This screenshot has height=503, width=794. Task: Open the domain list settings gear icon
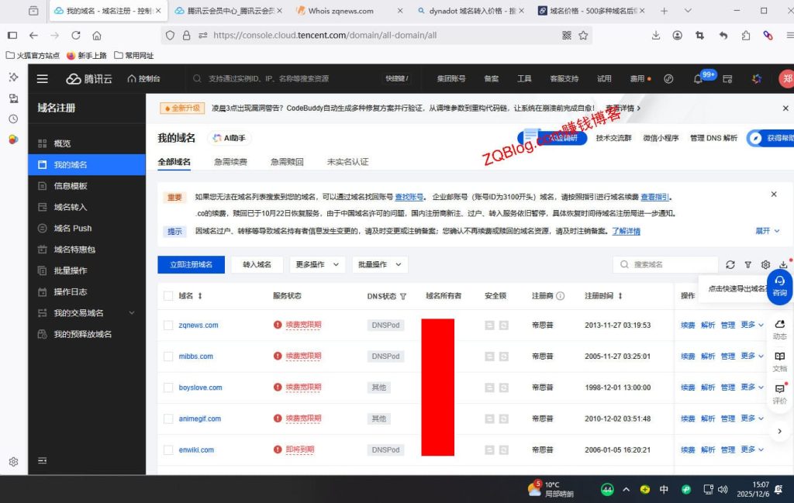tap(765, 264)
